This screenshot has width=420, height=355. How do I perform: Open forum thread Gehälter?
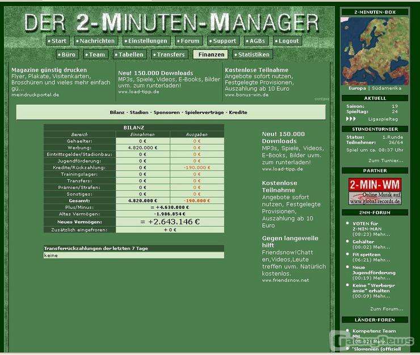[x=363, y=241]
